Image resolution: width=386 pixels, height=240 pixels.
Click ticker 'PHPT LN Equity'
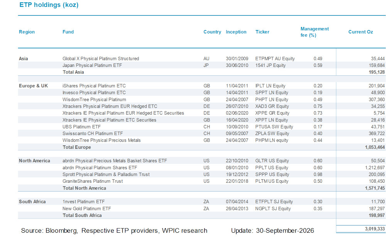[x=271, y=100]
